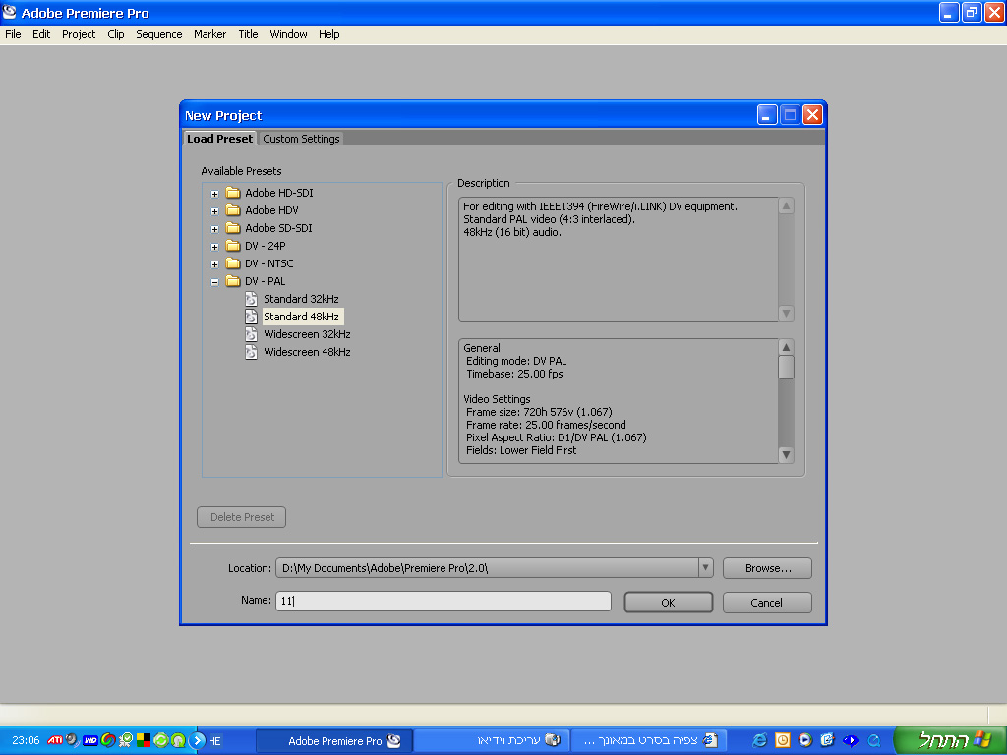Open the Help menu
The width and height of the screenshot is (1007, 755).
point(328,34)
